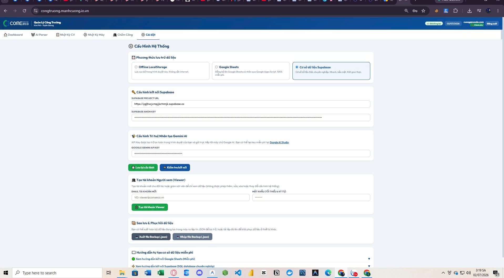Open the blue C extension icon
Screen dimensions: 504x278
click(x=446, y=11)
